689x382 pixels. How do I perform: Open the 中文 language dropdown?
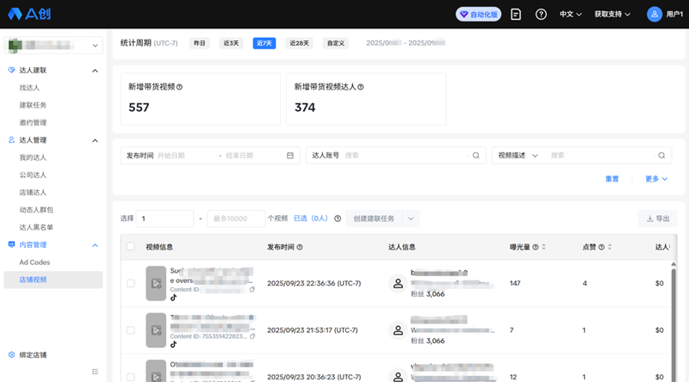pyautogui.click(x=571, y=15)
